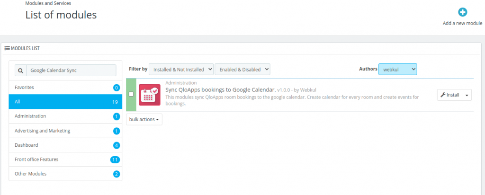Click the Favorites count badge 0
The image size is (485, 195).
click(117, 88)
